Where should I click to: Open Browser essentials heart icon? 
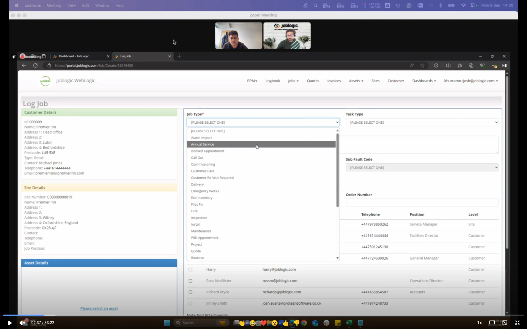(x=482, y=66)
